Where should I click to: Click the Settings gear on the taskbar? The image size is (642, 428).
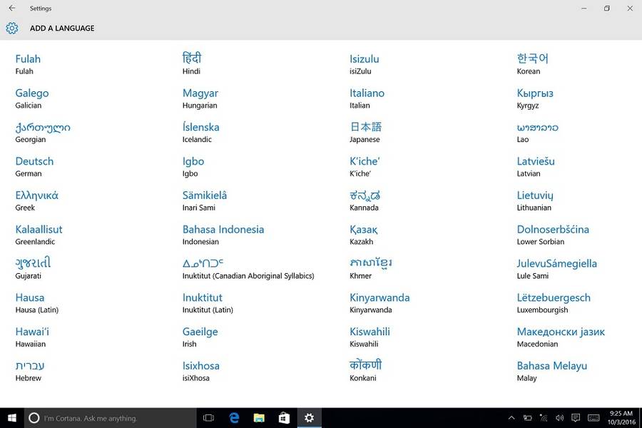(309, 418)
